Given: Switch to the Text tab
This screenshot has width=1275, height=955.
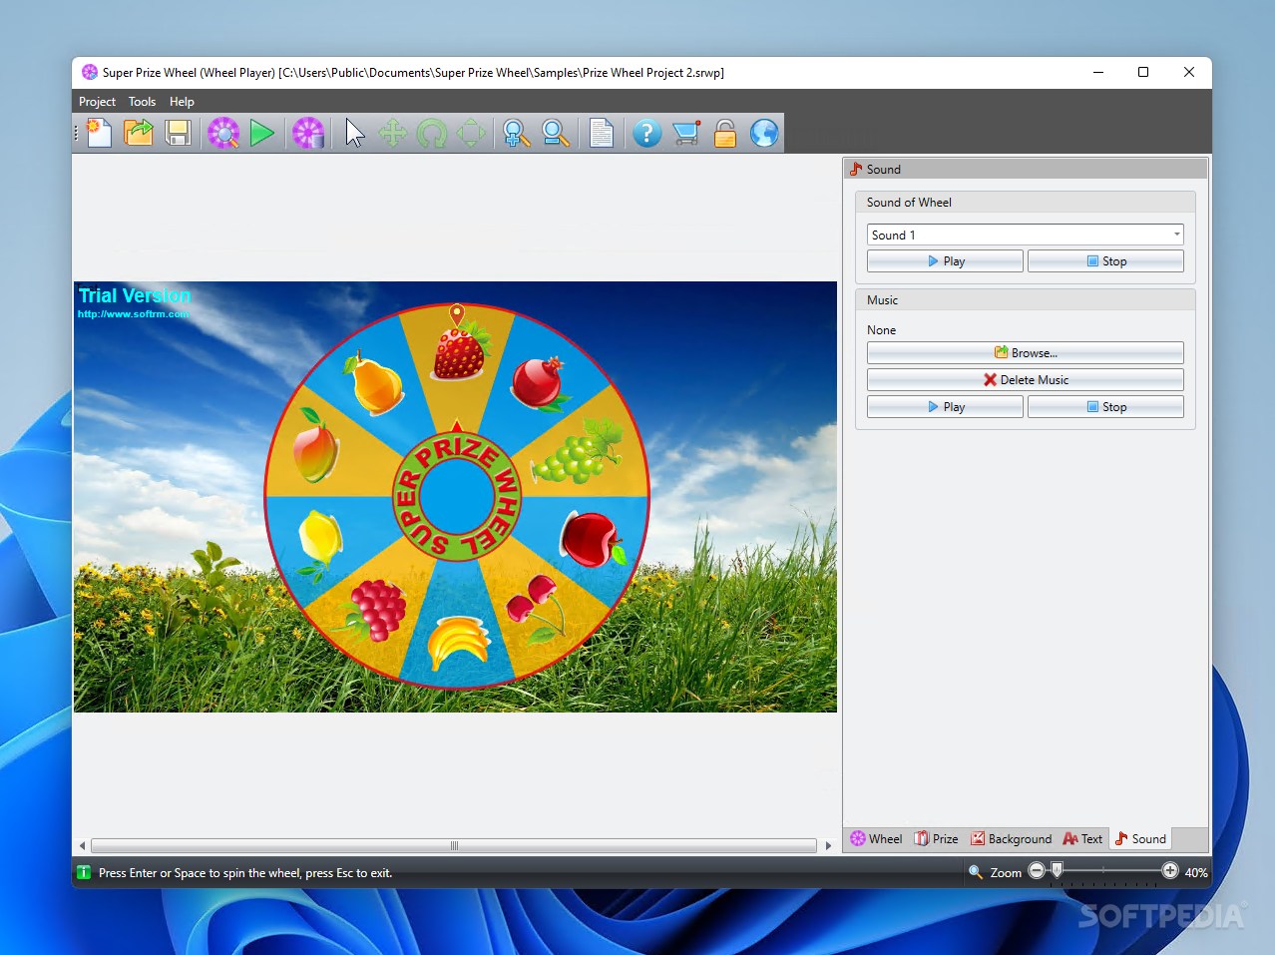Looking at the screenshot, I should click(1082, 838).
